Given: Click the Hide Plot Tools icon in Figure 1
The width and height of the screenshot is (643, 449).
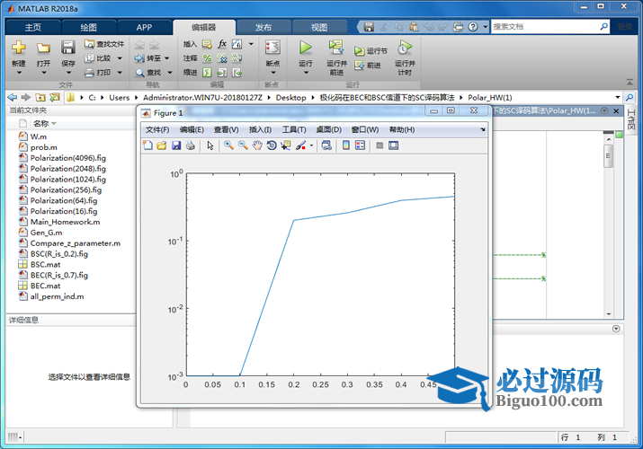Looking at the screenshot, I should 380,145.
